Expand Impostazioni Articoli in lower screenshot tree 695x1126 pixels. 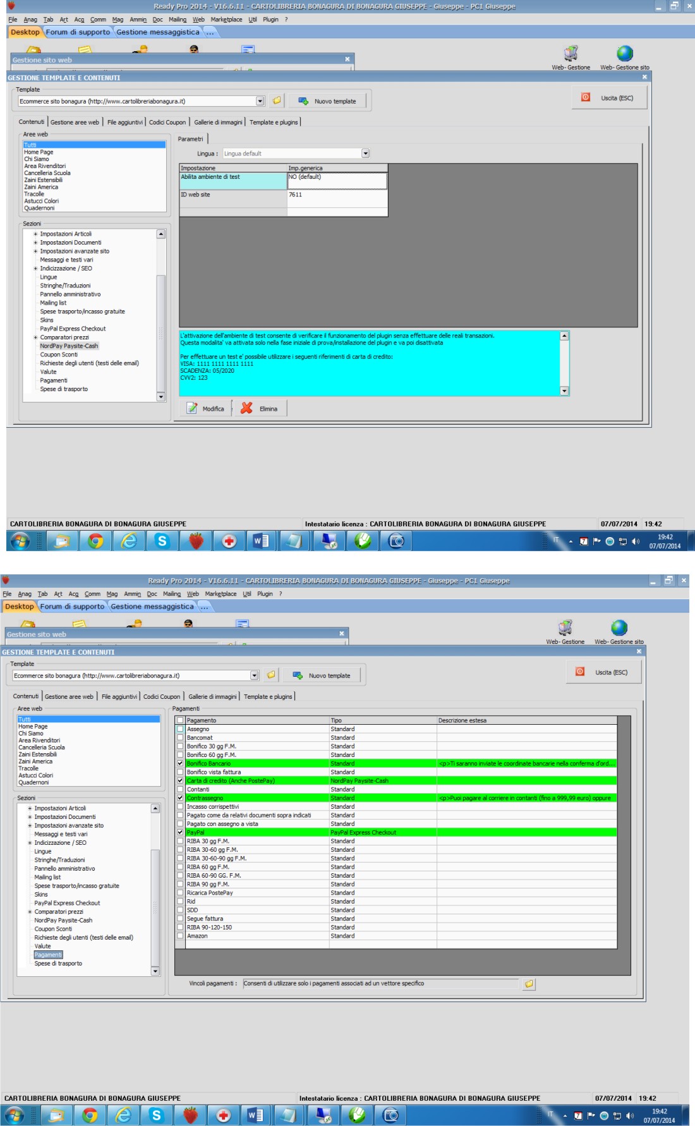(30, 808)
